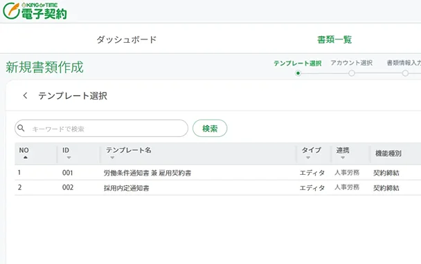
Task: Sort by ID column arrow
Action: pos(69,158)
